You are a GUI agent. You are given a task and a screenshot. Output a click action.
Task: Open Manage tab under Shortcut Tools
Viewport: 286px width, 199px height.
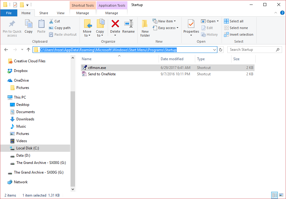pos(83,13)
